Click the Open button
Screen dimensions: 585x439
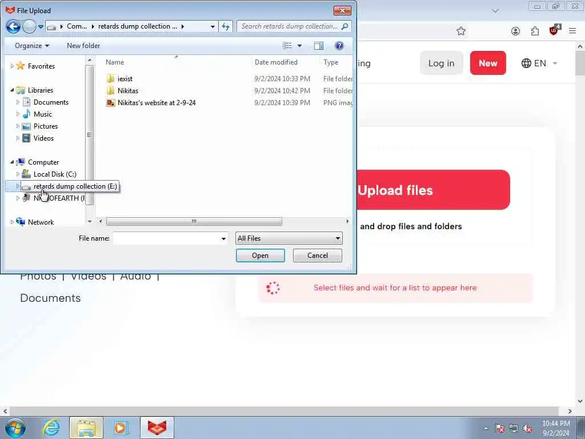point(260,256)
